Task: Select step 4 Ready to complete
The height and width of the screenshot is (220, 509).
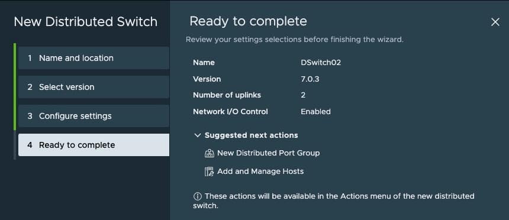Action: pyautogui.click(x=94, y=145)
